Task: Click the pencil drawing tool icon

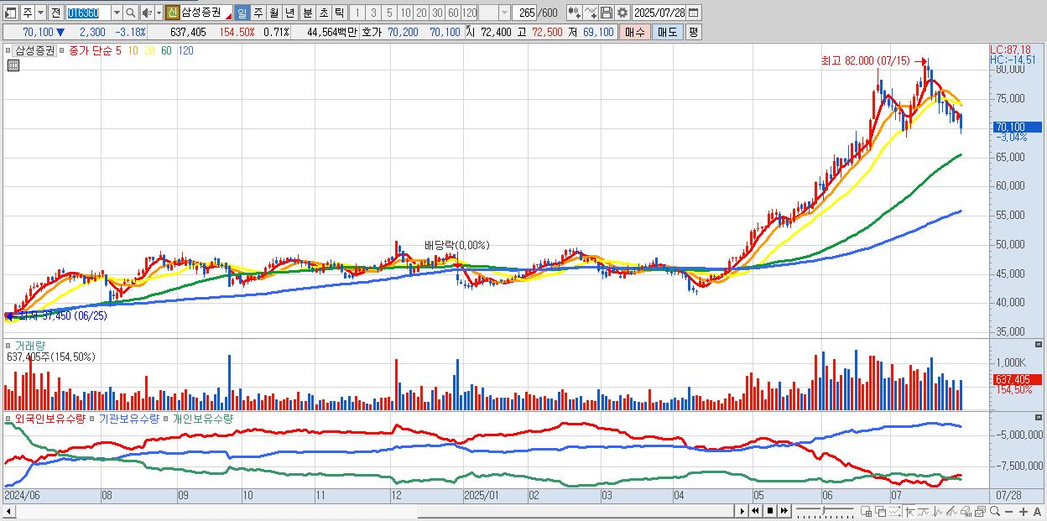Action: coord(951,511)
